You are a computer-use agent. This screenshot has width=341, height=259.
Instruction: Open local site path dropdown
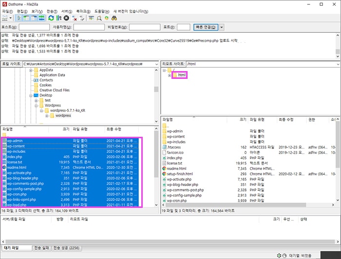pos(156,64)
